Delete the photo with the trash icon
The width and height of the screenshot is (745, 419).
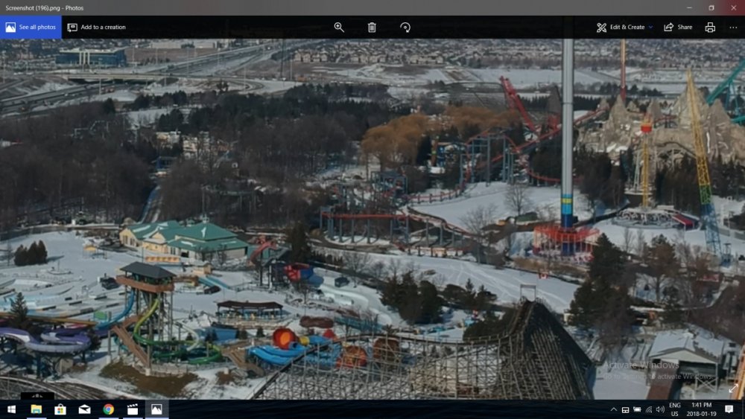pyautogui.click(x=372, y=28)
